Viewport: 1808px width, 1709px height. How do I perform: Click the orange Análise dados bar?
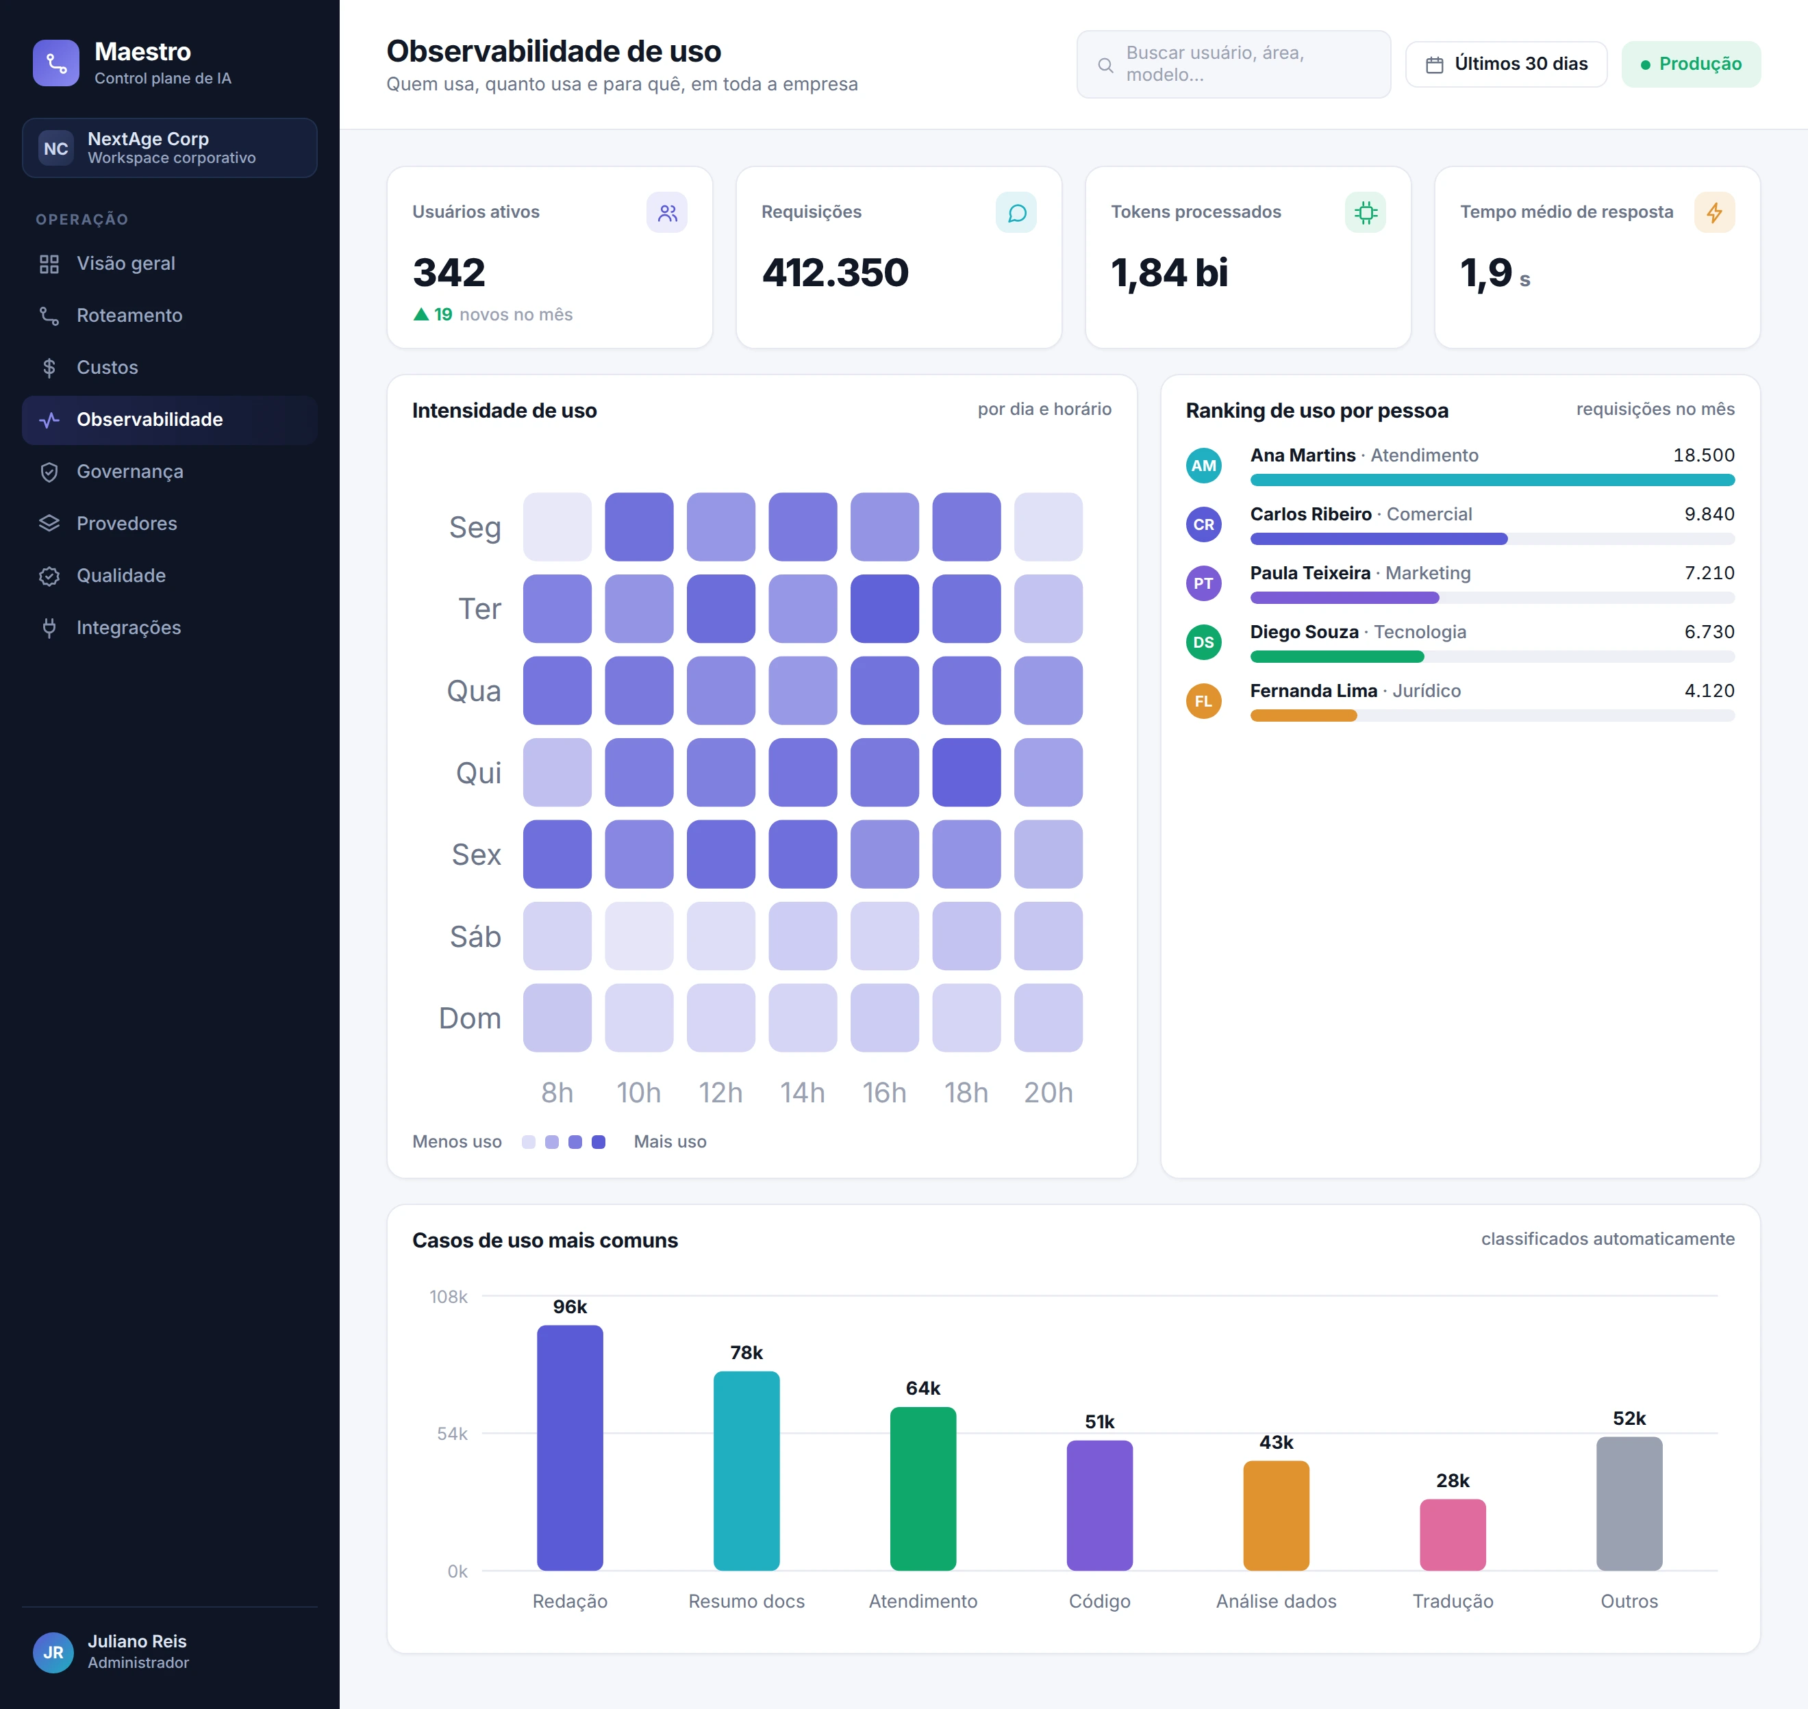pos(1276,1516)
